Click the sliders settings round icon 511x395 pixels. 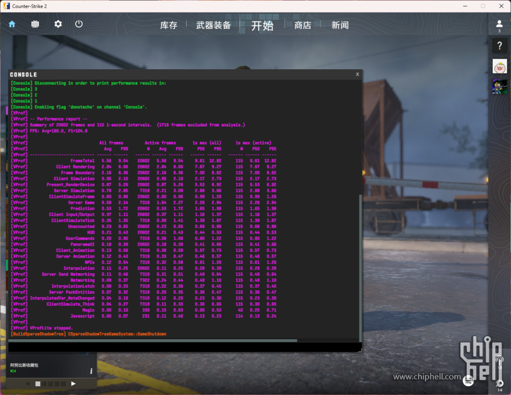468,380
